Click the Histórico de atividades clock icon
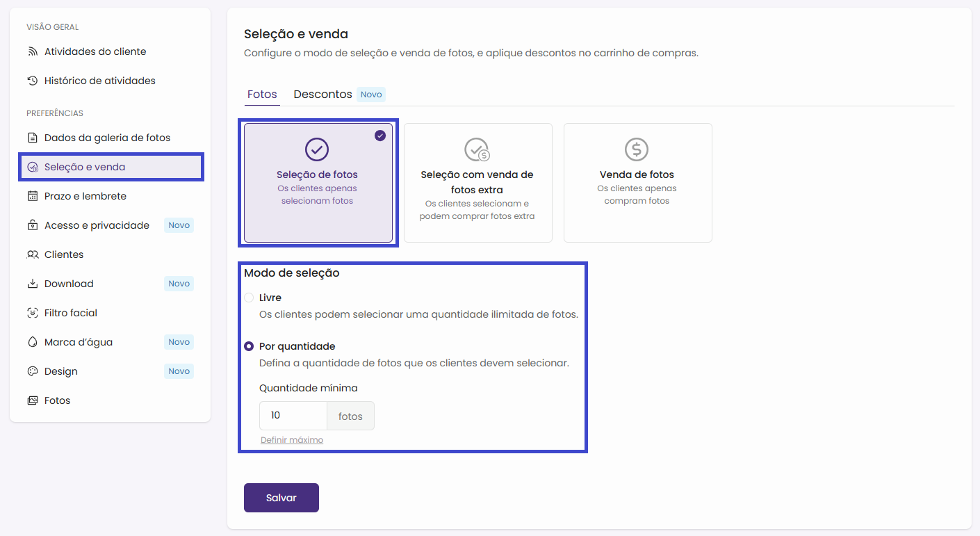Viewport: 980px width, 536px height. pyautogui.click(x=32, y=81)
